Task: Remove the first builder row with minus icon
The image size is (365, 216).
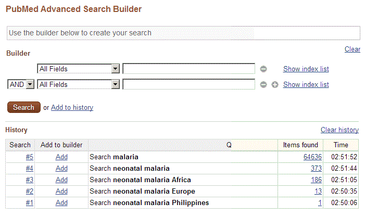Action: 263,69
